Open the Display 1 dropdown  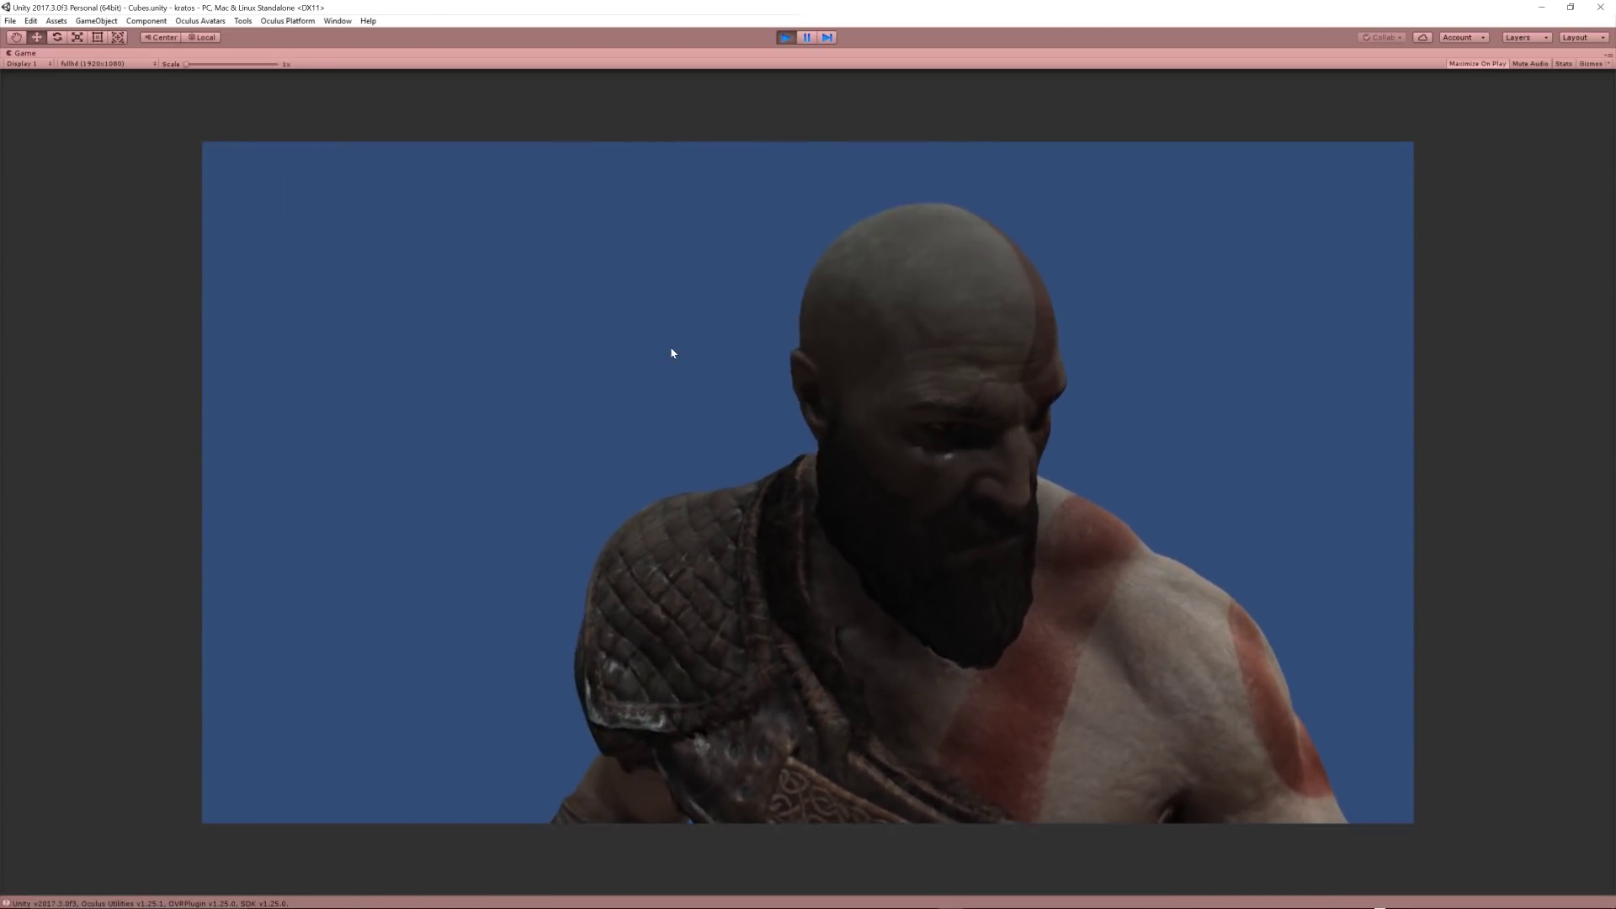[29, 64]
